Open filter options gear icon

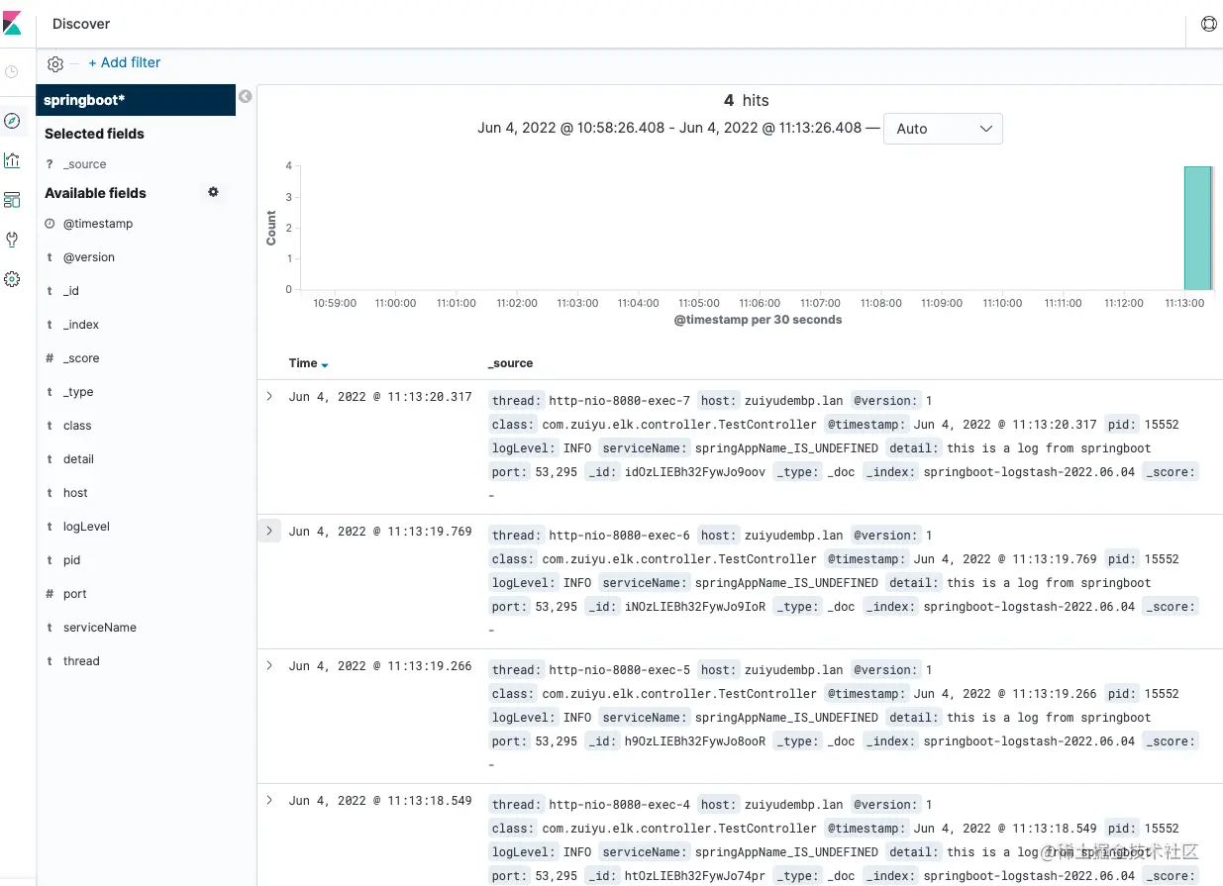55,63
